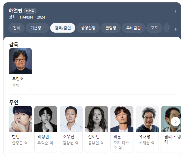Click the 전여빈 name link
Image resolution: width=186 pixels, height=160 pixels.
[94, 137]
